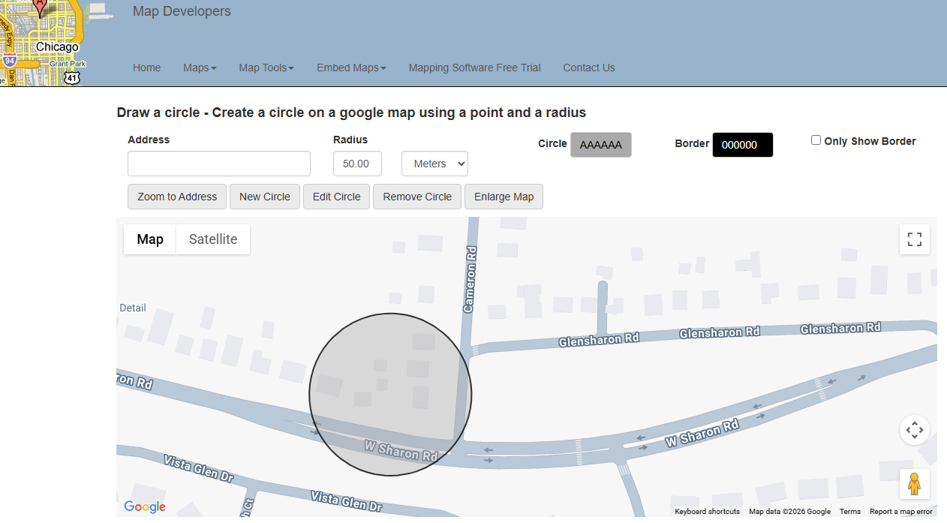Image resolution: width=947 pixels, height=523 pixels.
Task: Go to the Home page
Action: (x=146, y=68)
